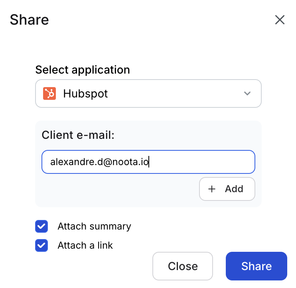Click the blue Share button

[256, 266]
